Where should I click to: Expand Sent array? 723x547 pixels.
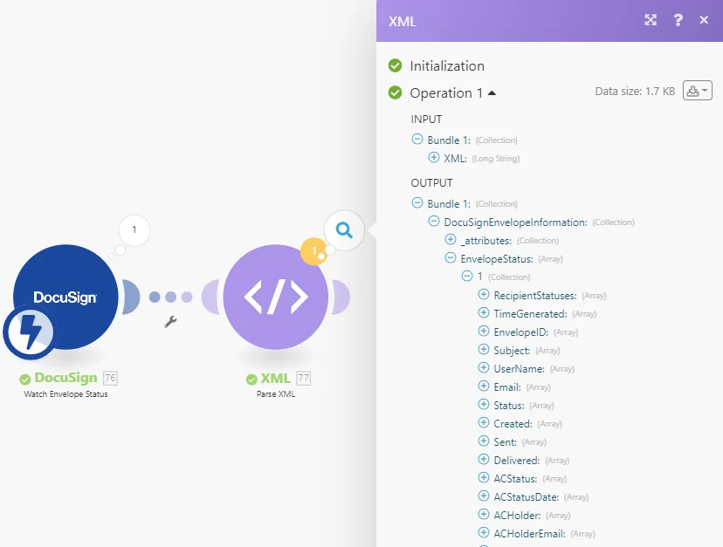click(483, 441)
